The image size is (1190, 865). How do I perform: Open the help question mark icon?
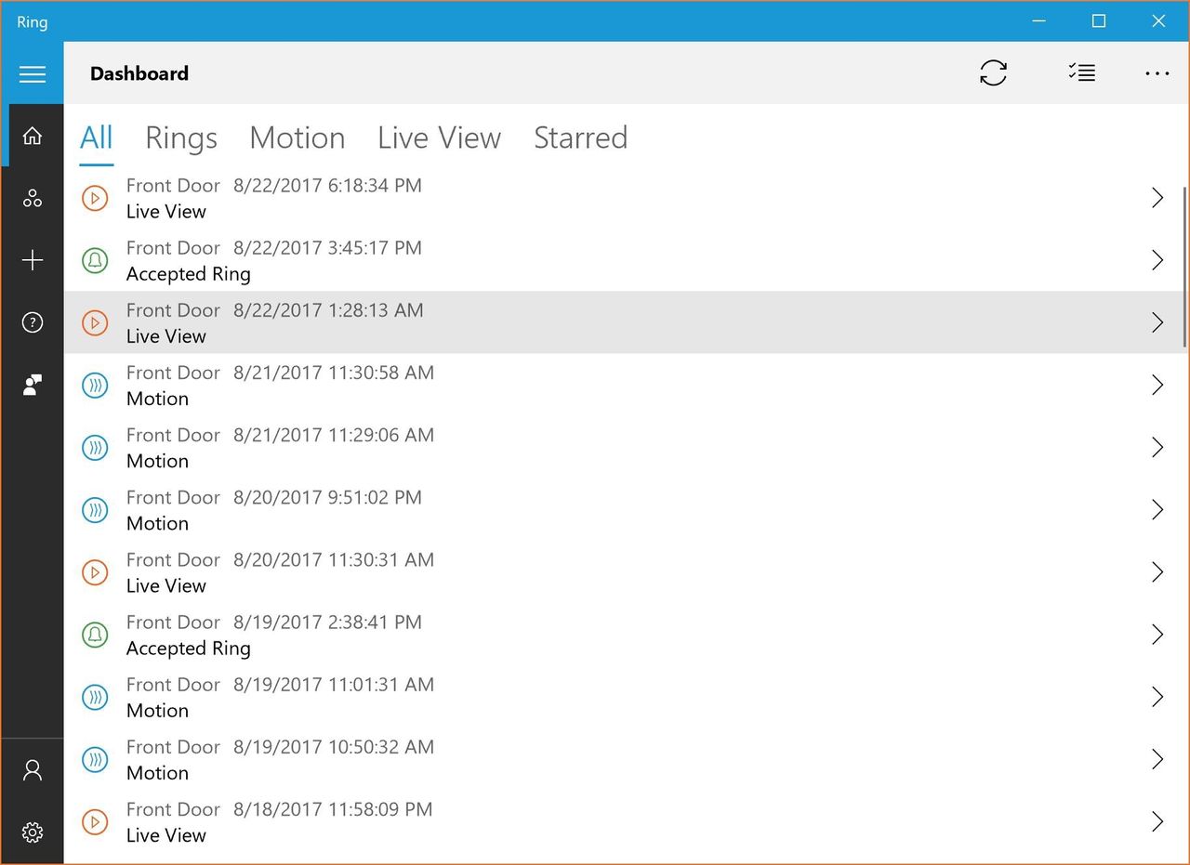click(33, 322)
